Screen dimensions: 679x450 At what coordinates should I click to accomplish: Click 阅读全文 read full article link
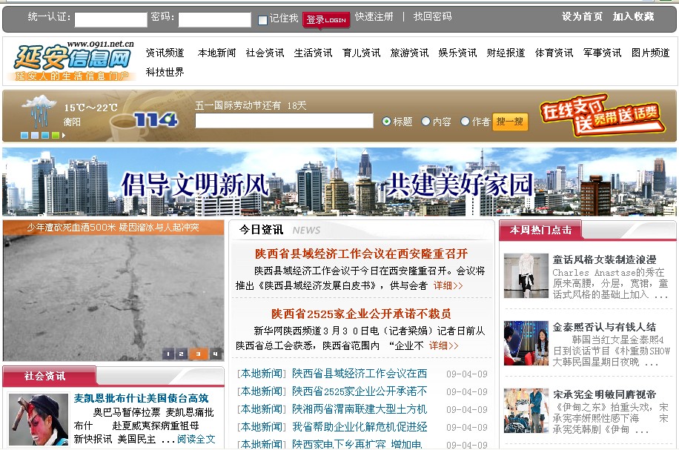tap(196, 439)
